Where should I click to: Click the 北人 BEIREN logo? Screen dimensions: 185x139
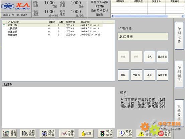[16, 6]
